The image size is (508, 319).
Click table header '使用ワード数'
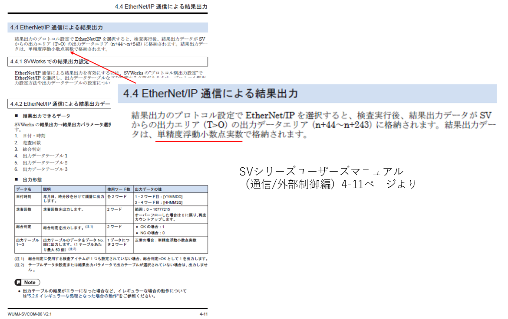click(119, 189)
